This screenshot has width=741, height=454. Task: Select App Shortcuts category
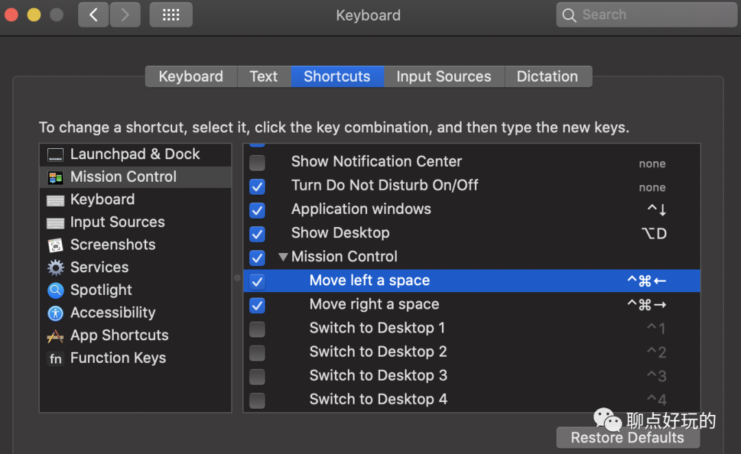(x=136, y=335)
